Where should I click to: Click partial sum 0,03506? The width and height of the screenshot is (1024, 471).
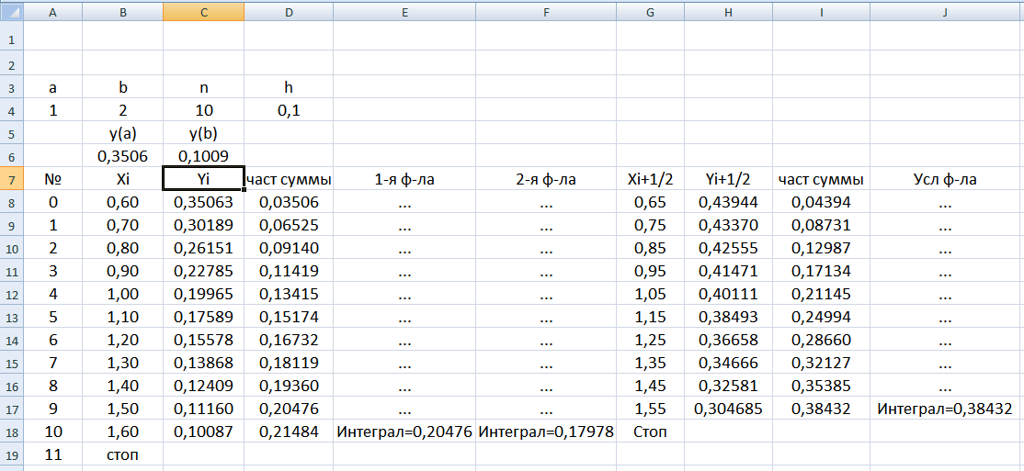289,202
